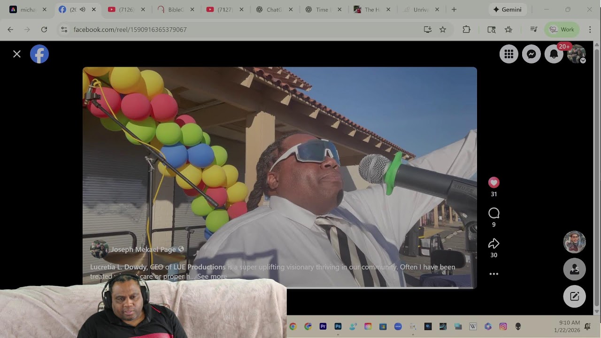Open the bookmarks star-list icon
Image resolution: width=601 pixels, height=338 pixels.
point(509,29)
